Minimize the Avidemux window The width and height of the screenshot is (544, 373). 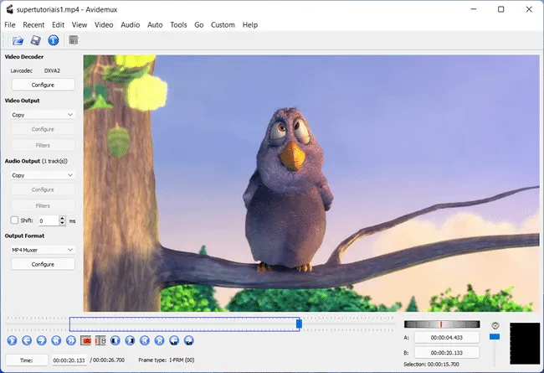pyautogui.click(x=474, y=9)
